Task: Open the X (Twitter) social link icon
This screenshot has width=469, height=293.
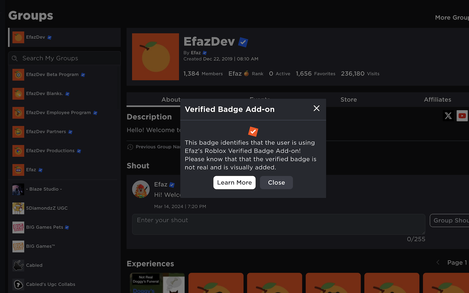Action: click(448, 116)
